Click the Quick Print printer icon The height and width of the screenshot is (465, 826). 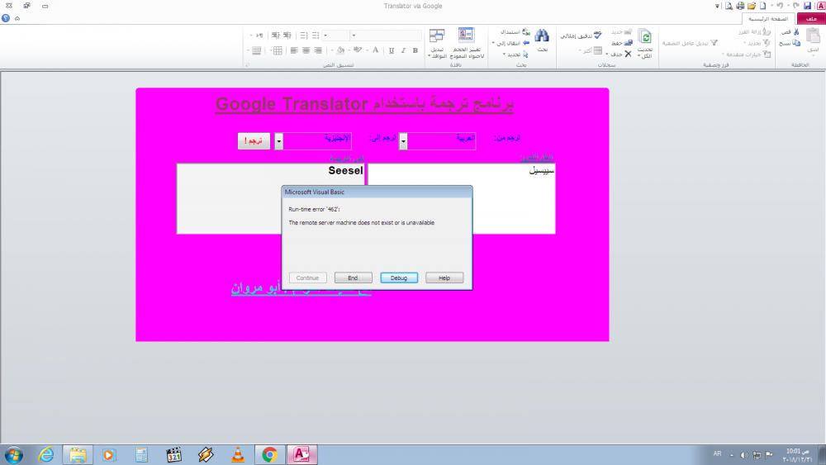coord(740,6)
